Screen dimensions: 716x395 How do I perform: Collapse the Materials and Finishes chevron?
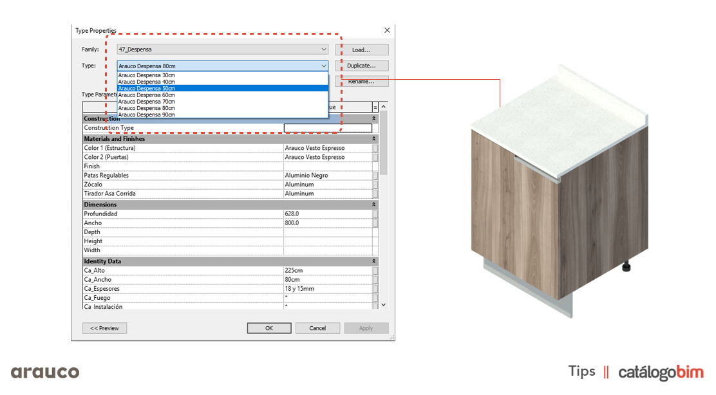[x=374, y=139]
